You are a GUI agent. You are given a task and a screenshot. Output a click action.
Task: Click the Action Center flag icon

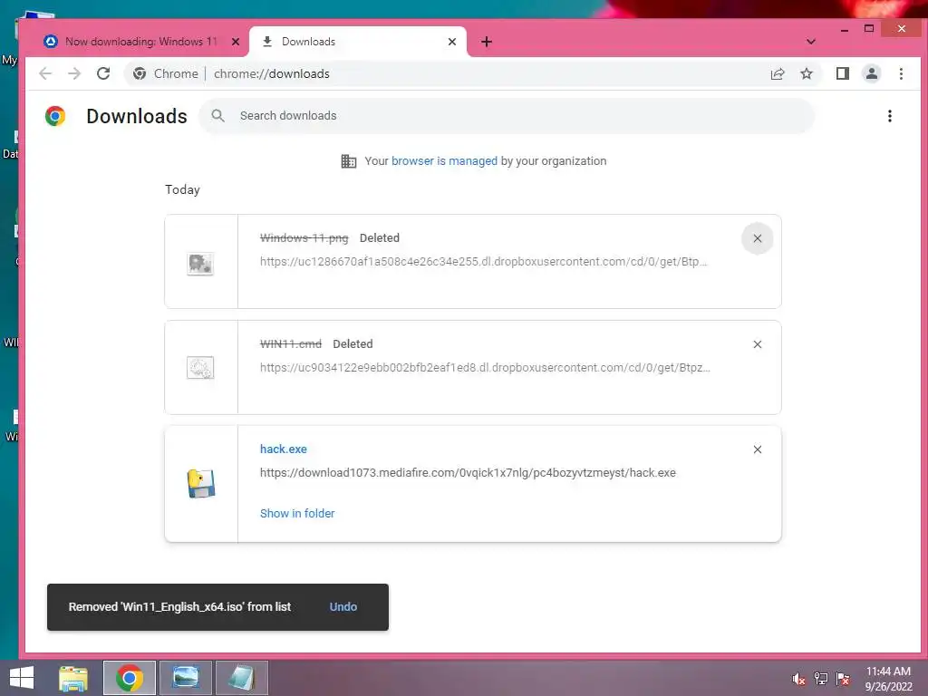843,678
